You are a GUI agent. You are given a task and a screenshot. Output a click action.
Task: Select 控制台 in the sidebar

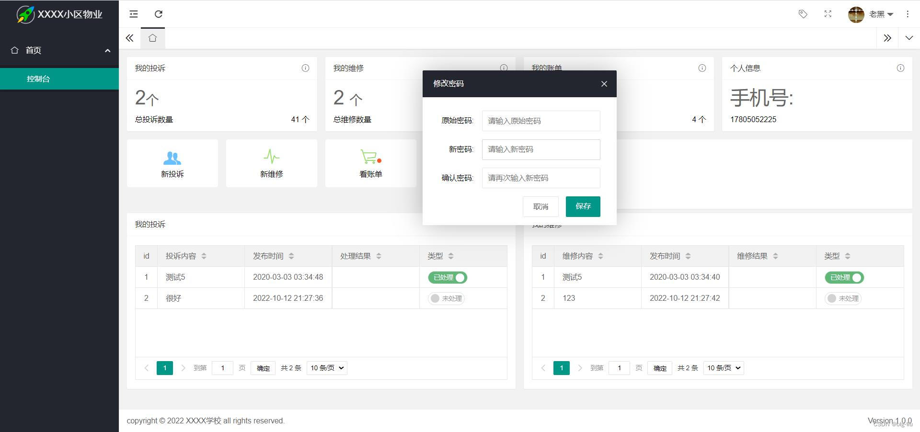click(59, 79)
